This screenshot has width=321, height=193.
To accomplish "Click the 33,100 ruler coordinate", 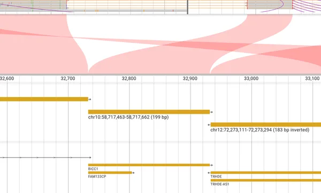I will (312, 79).
